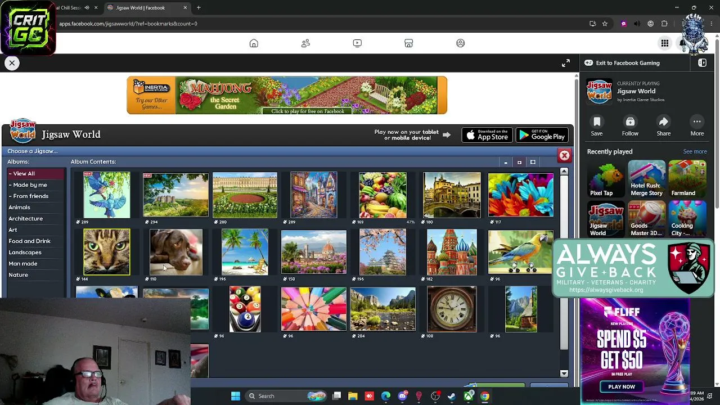720x405 pixels.
Task: Share Jigsaw World
Action: tap(664, 122)
